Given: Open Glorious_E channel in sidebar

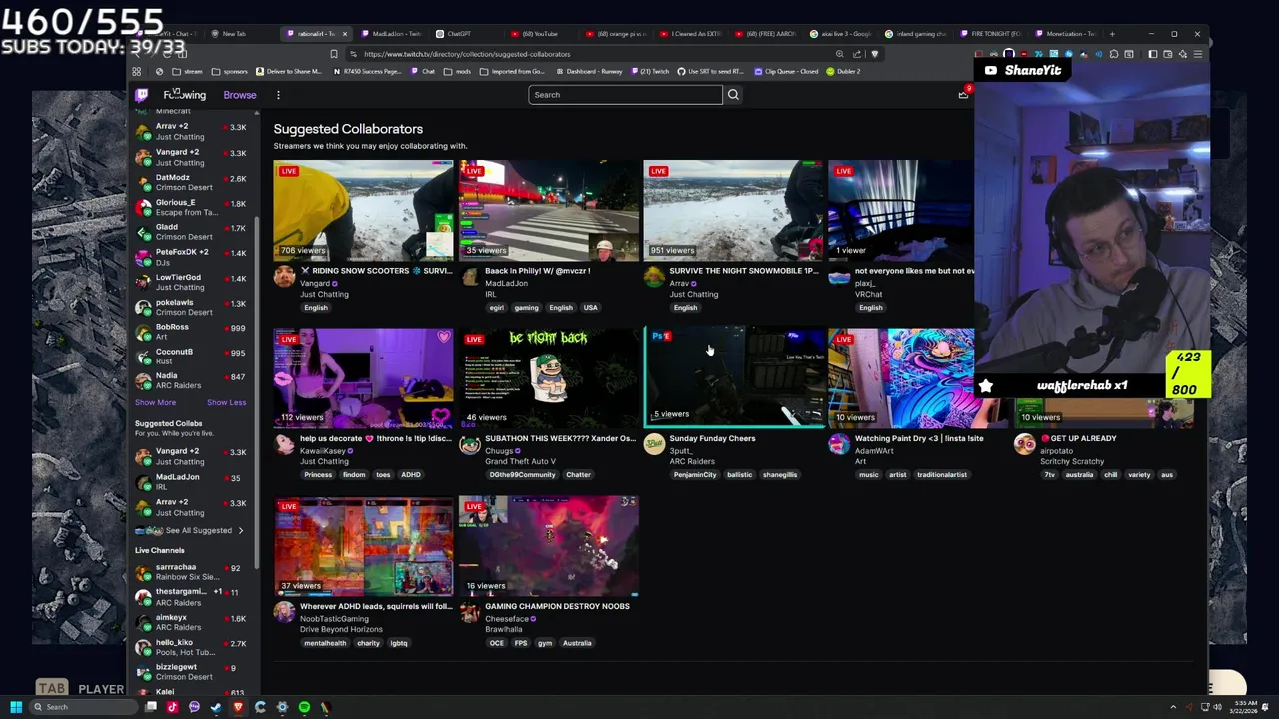Looking at the screenshot, I should 190,207.
